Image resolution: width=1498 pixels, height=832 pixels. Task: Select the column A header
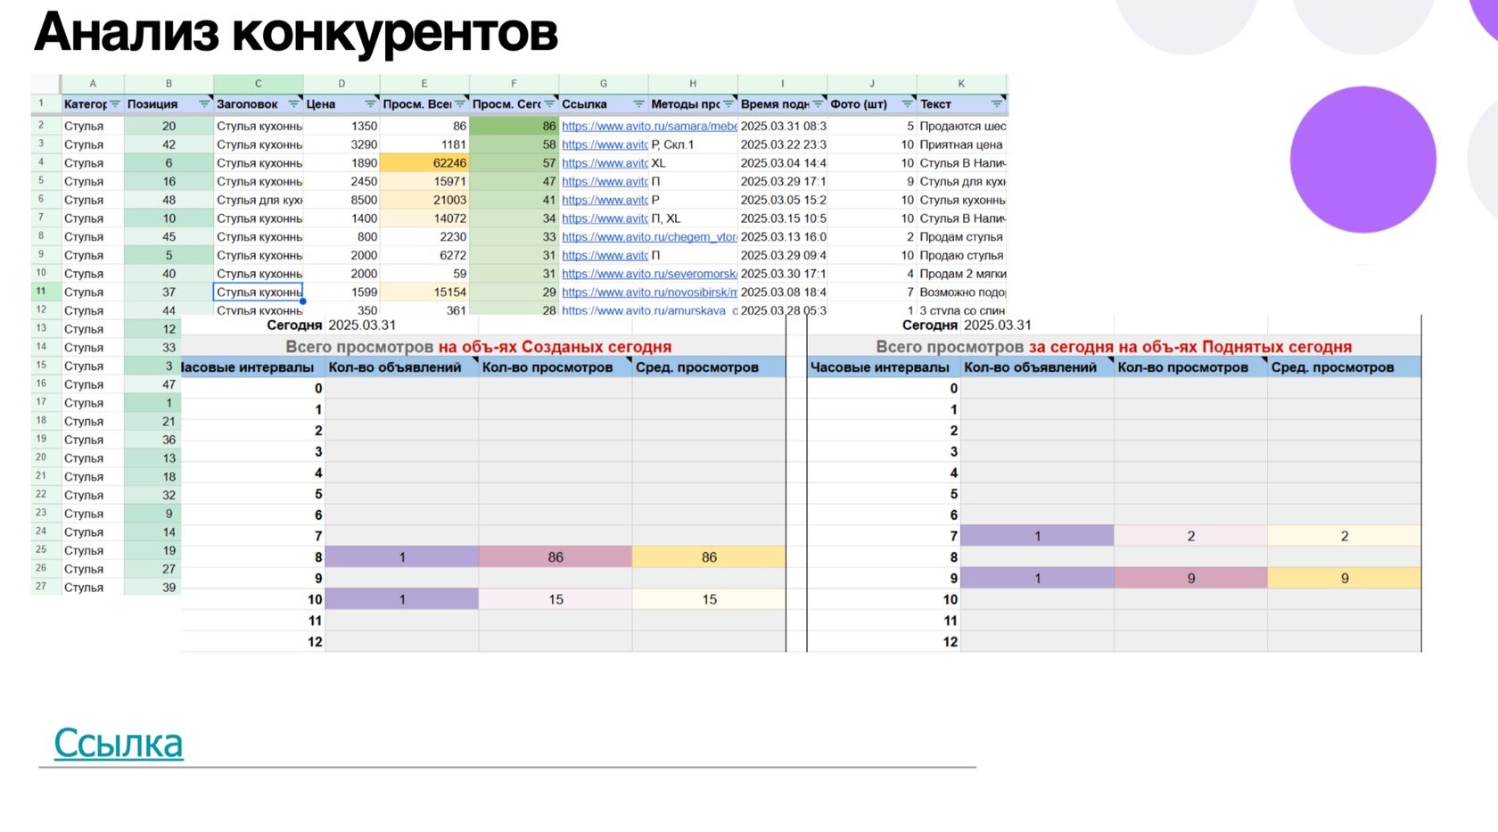pos(93,84)
